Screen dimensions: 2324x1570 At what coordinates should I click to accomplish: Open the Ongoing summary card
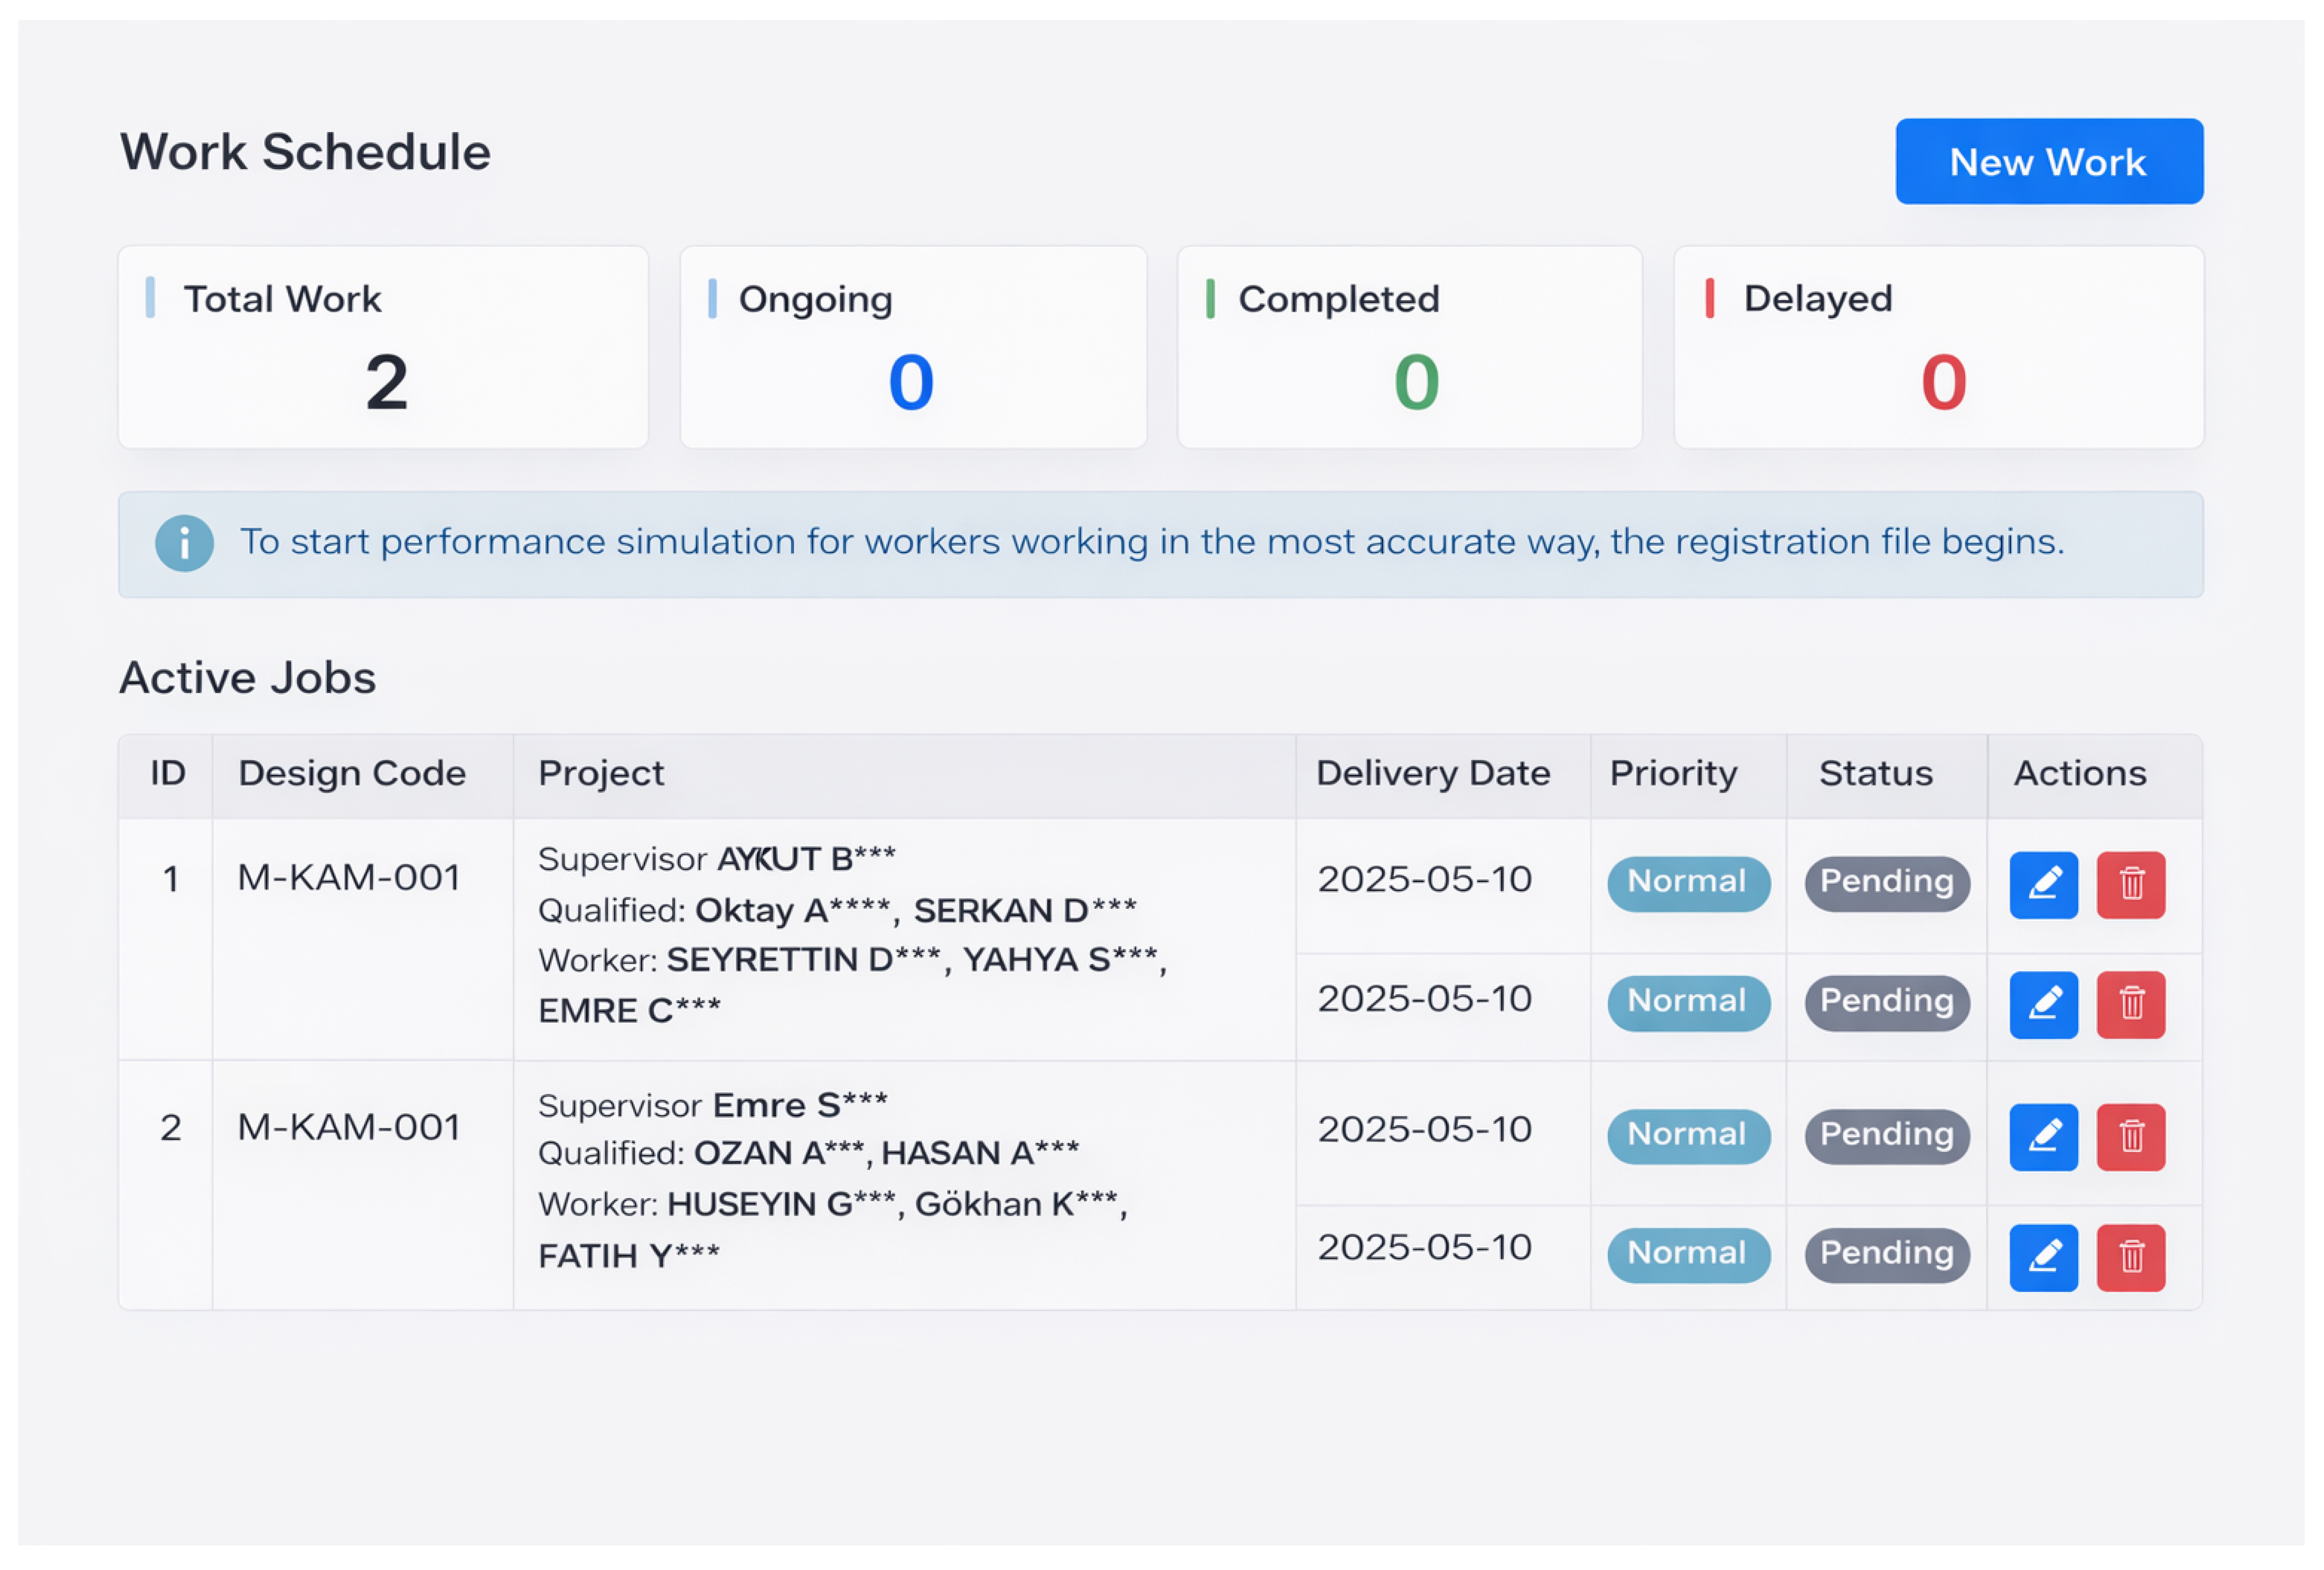pos(912,346)
